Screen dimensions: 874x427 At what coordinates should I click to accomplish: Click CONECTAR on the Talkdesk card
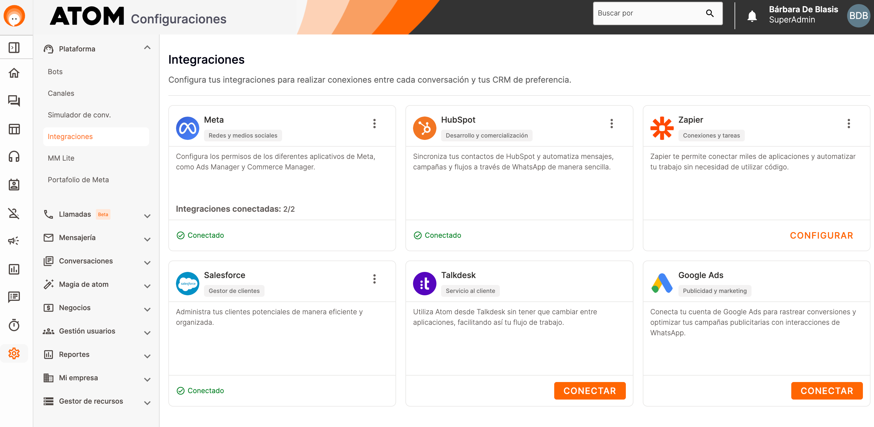(x=589, y=391)
